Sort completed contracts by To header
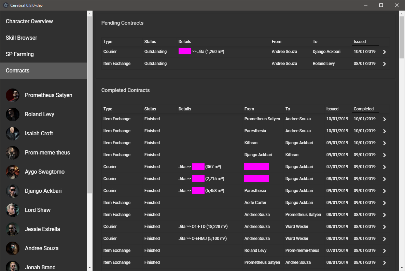405x271 pixels. (x=288, y=109)
